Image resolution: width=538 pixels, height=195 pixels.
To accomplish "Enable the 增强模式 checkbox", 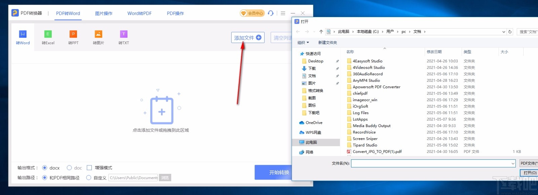I will (89, 168).
